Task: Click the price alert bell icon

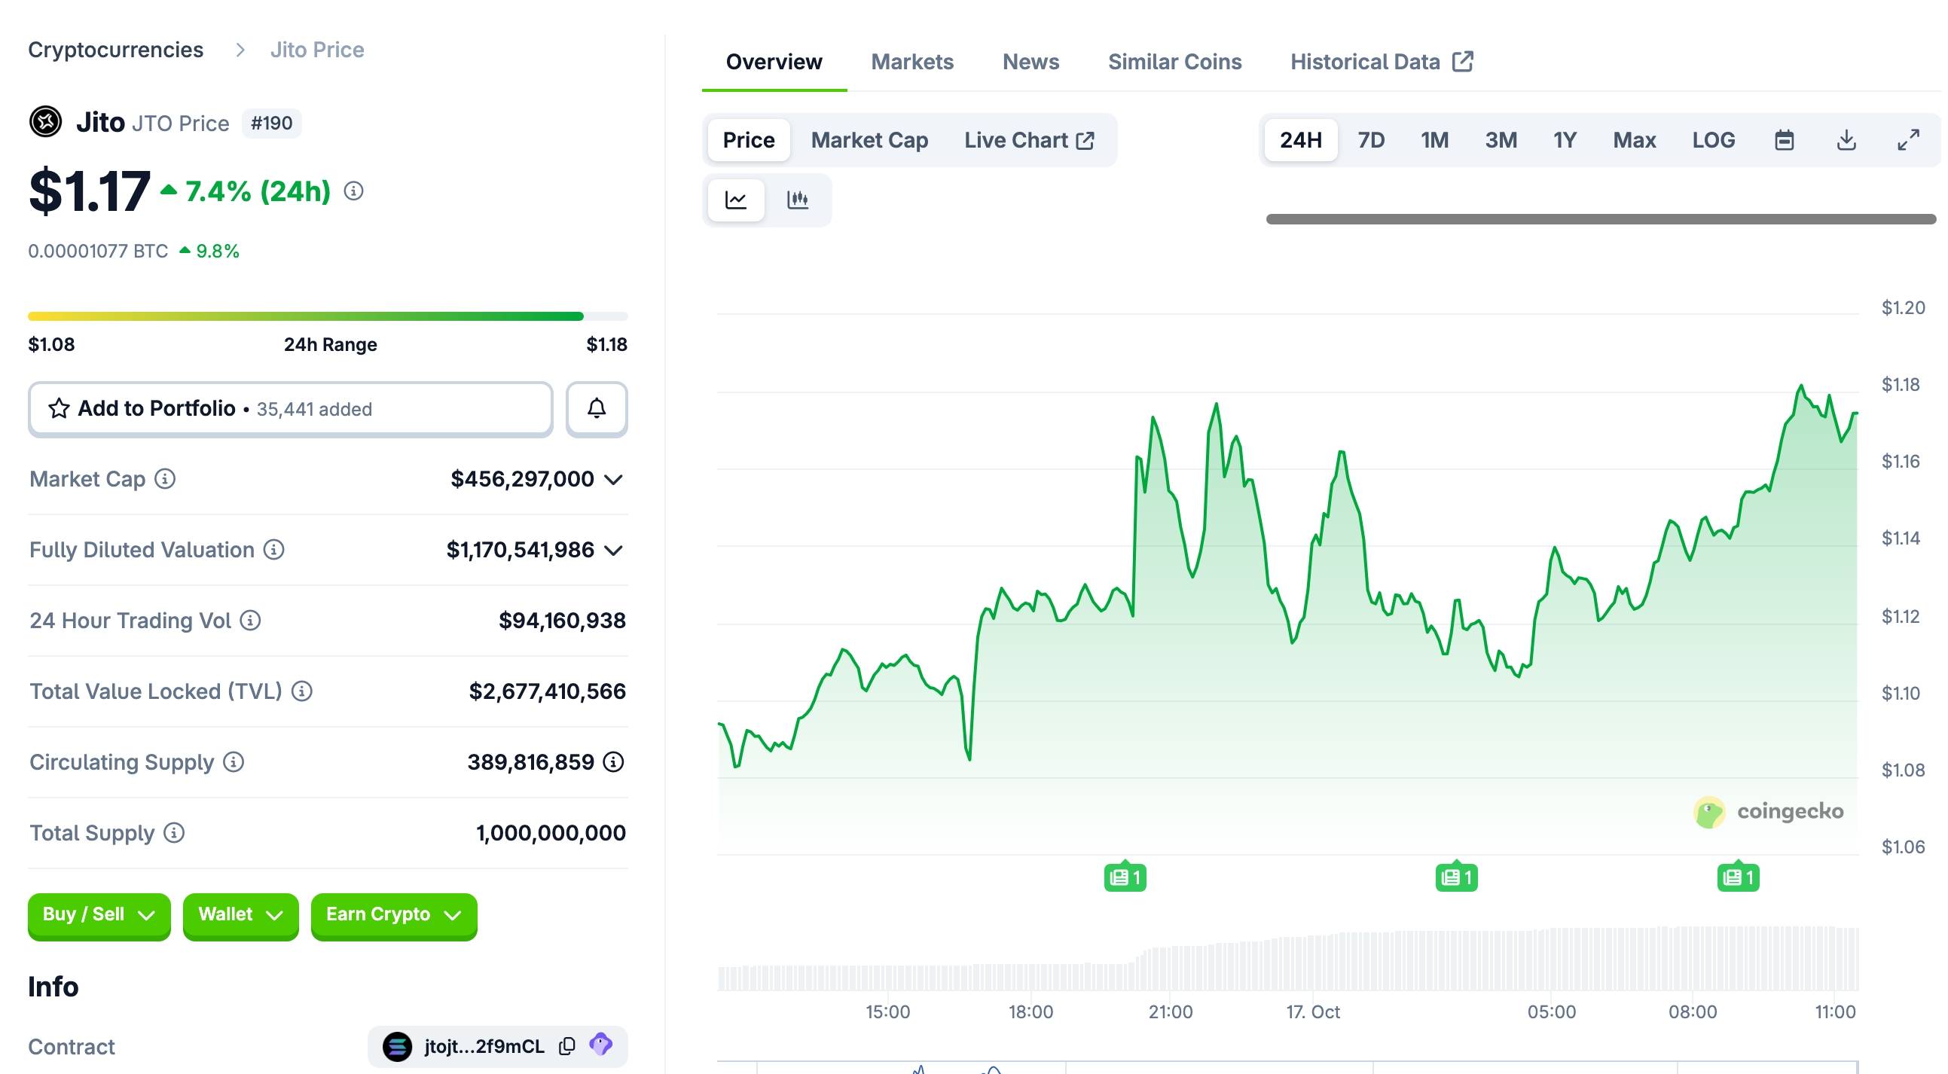Action: [597, 408]
